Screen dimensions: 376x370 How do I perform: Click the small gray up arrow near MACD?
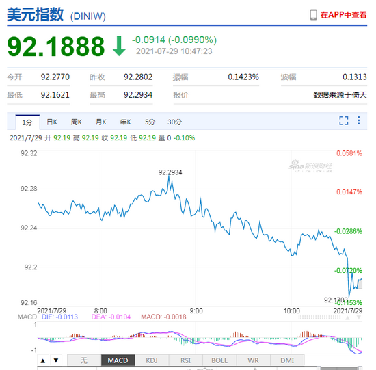(347, 318)
